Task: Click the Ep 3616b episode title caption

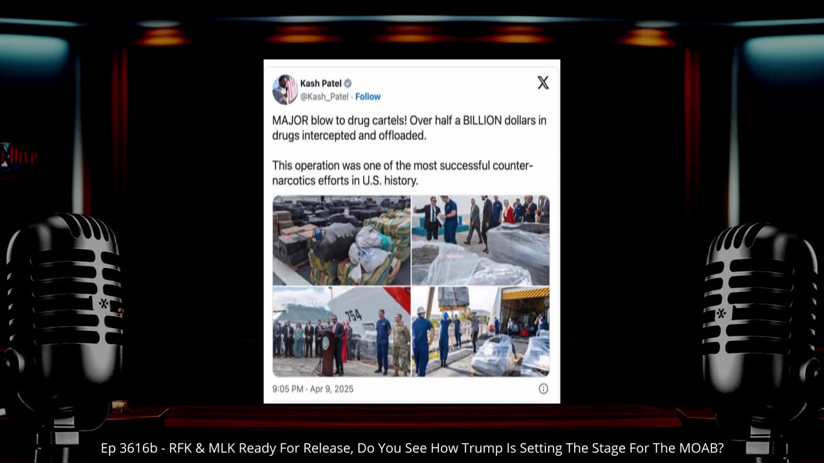Action: point(412,449)
